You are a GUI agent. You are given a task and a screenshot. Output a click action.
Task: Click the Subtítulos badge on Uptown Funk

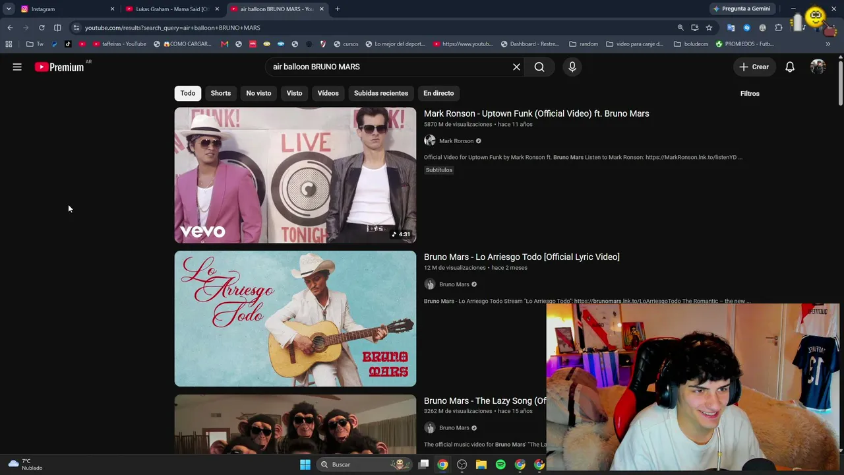[x=439, y=170]
